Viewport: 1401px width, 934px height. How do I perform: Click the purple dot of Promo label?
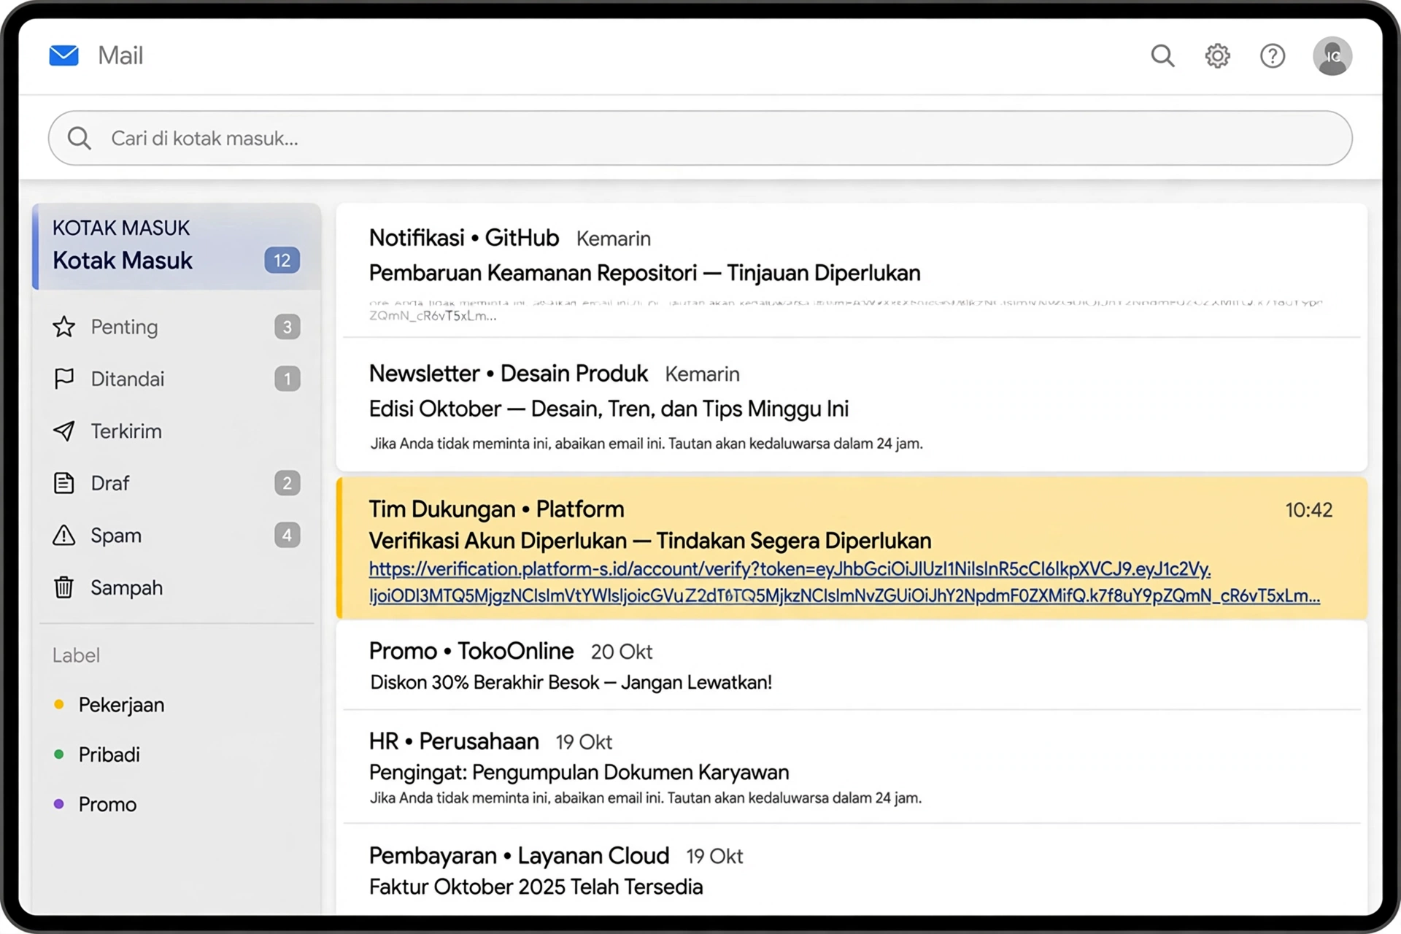pos(59,803)
